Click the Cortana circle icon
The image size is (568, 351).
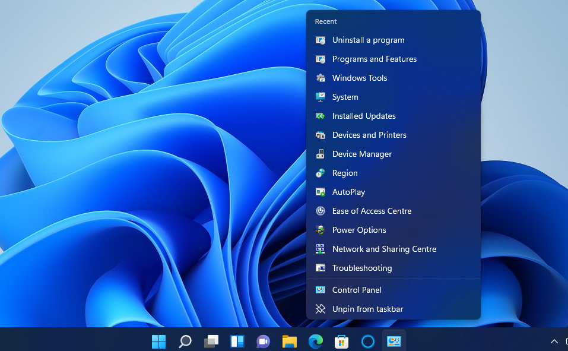(368, 341)
